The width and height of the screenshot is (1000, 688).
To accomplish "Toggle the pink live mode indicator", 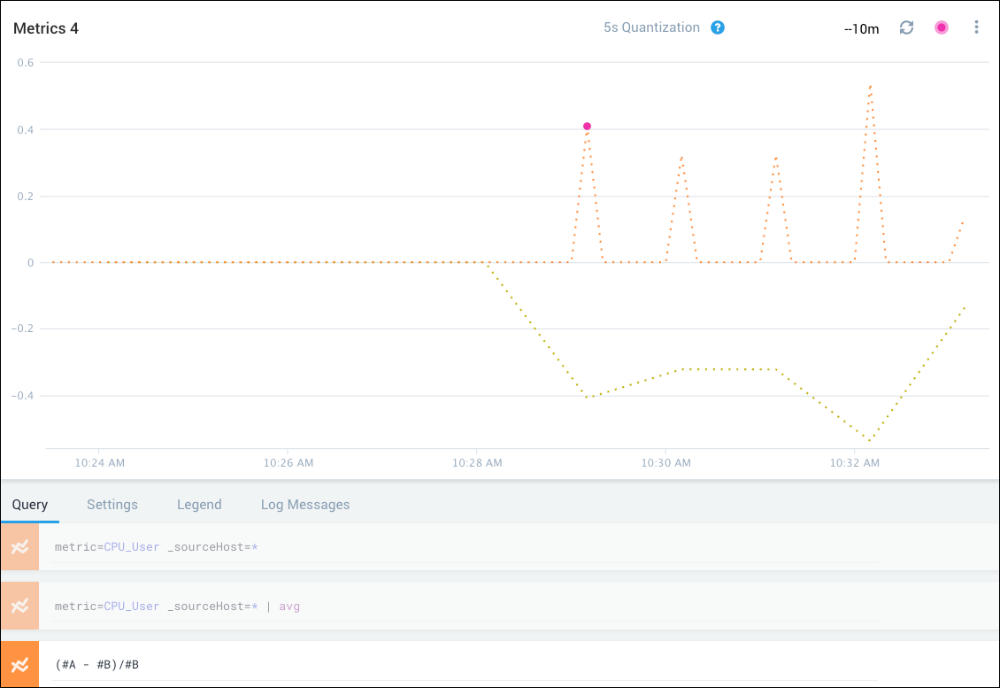I will [942, 27].
